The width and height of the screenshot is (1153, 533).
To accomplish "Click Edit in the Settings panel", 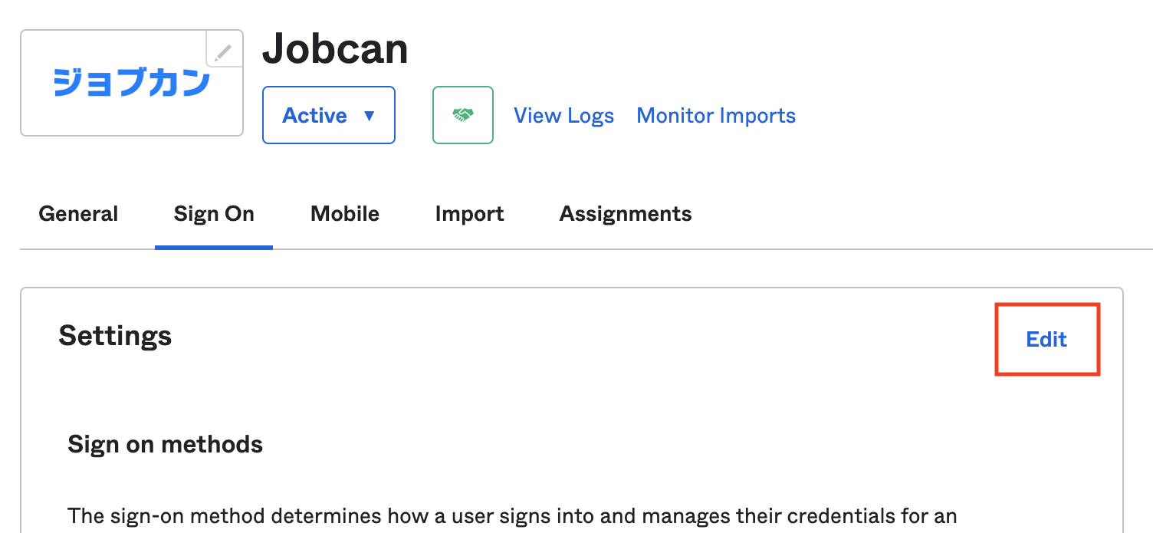I will tap(1046, 339).
